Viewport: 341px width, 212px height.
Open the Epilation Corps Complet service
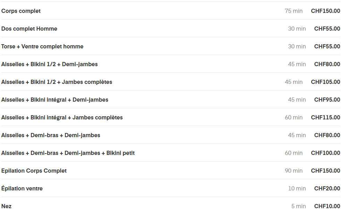coord(34,171)
